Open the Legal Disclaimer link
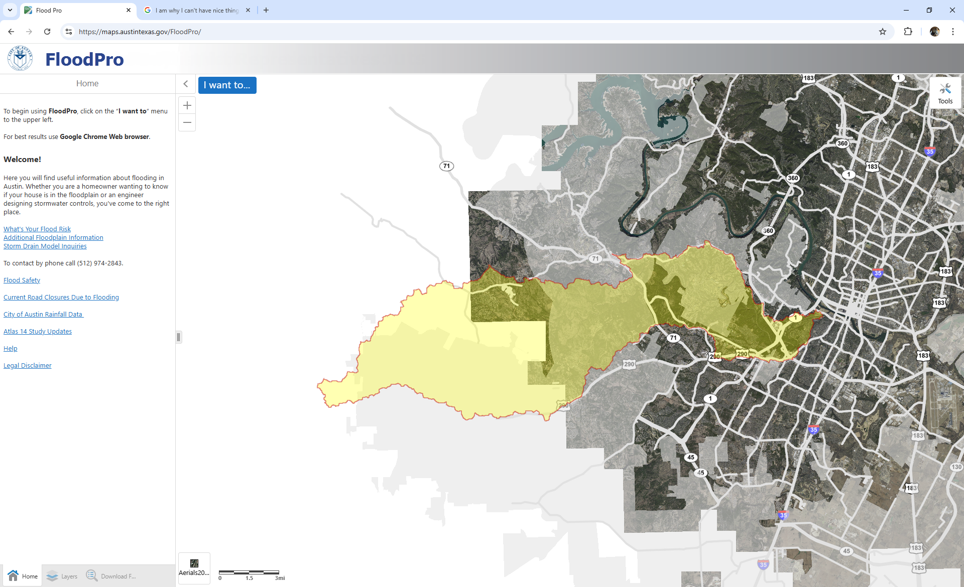The height and width of the screenshot is (587, 964). point(28,366)
